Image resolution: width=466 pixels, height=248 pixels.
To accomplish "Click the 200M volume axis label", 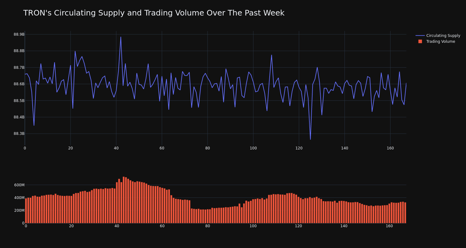I will 19,210.
